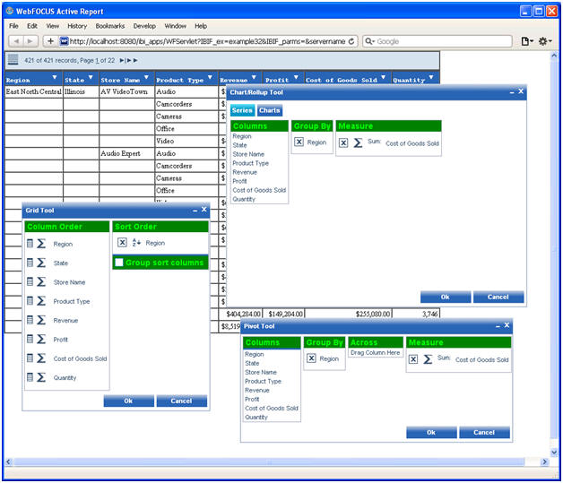Image resolution: width=563 pixels, height=483 pixels.
Task: Open the Quantity column header dropdown
Action: coord(431,77)
